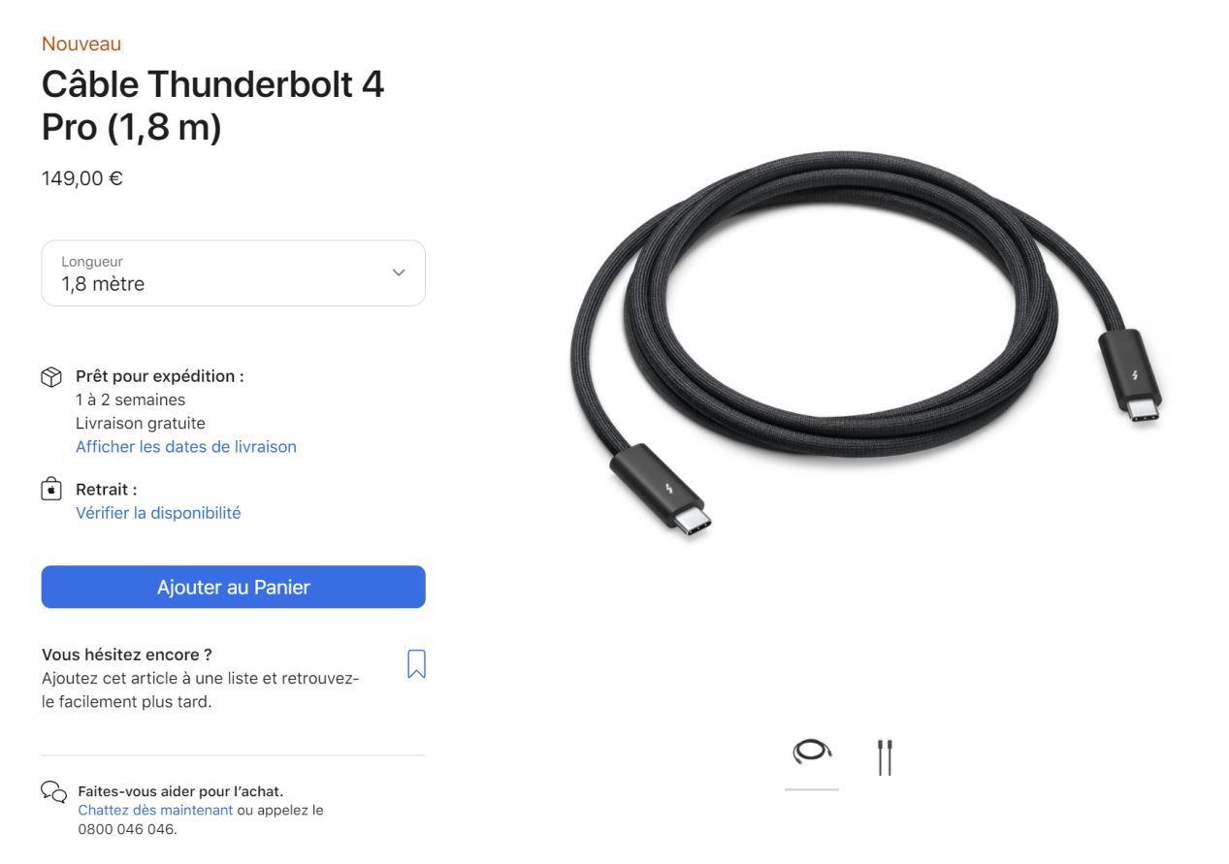Screen dimensions: 1229x864
Task: Click the main Thunderbolt cable product image
Action: pos(865,345)
